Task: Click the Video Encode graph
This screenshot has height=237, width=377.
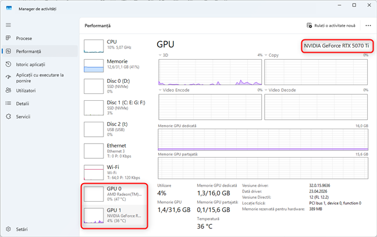Action: pyautogui.click(x=210, y=107)
